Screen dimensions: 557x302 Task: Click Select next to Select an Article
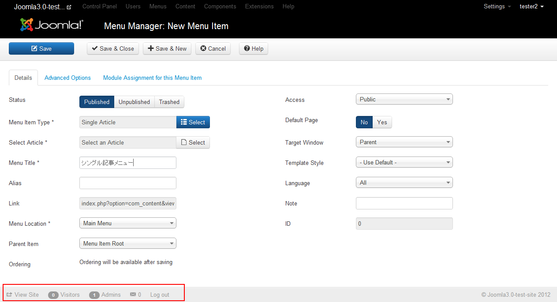coord(193,142)
